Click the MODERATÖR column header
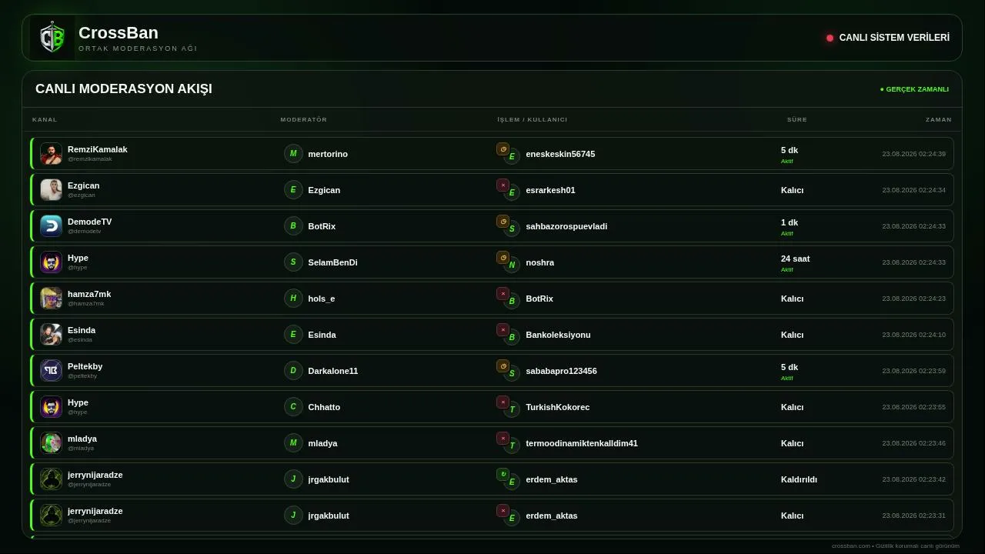985x554 pixels. [x=303, y=119]
